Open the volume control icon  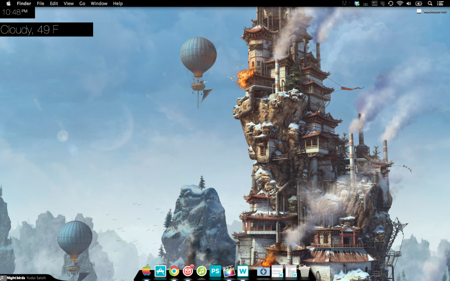(409, 4)
